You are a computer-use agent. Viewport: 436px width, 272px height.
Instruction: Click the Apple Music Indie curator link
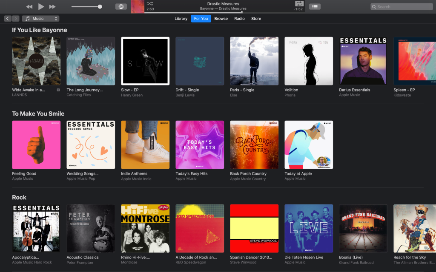(x=136, y=179)
